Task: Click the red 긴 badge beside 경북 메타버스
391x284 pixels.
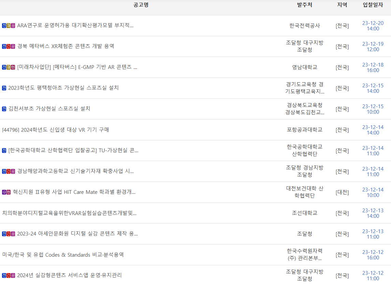Action: [x=9, y=46]
